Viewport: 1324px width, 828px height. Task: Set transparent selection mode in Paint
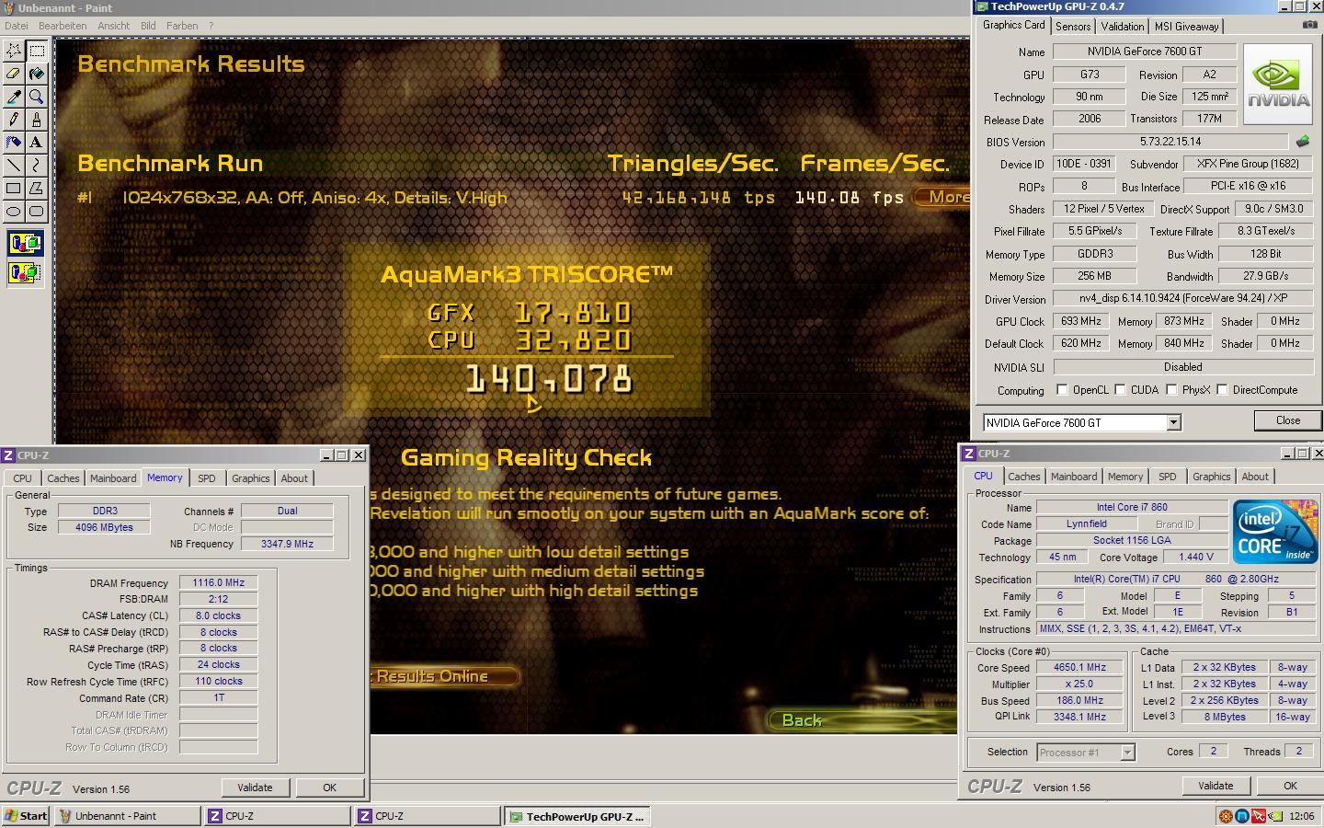pos(25,272)
